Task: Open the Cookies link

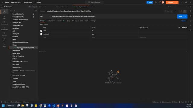Action: (x=184, y=21)
